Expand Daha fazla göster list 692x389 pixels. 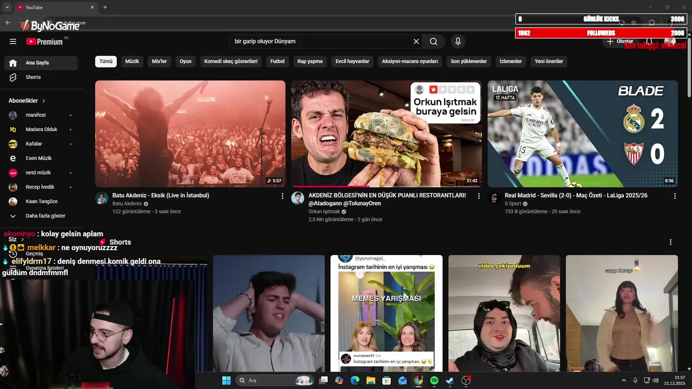(41, 216)
